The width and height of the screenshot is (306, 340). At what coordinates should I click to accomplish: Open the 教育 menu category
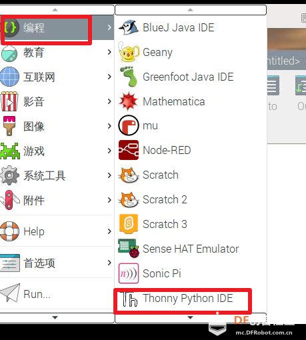[57, 52]
